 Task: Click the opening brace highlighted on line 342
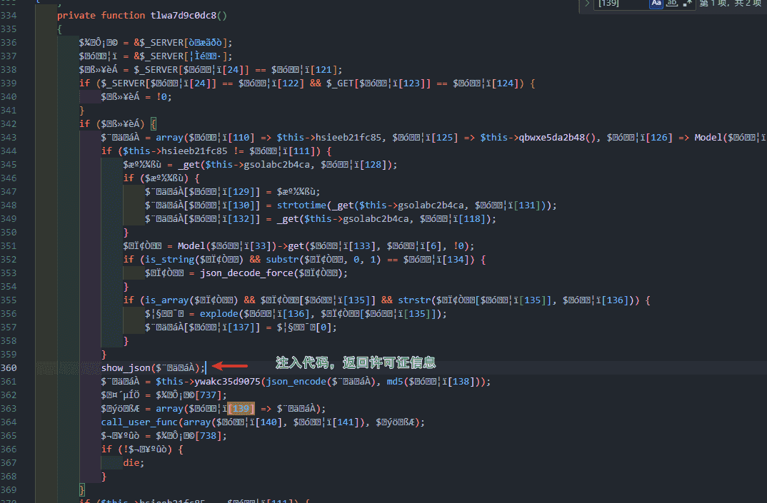coord(152,123)
